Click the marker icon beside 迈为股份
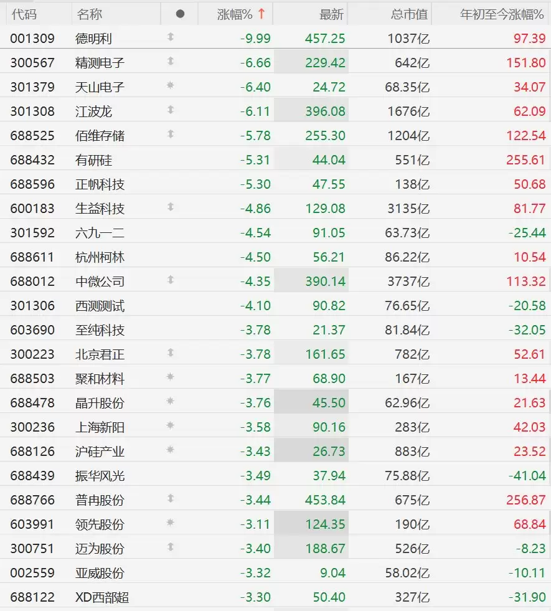The image size is (551, 611). [170, 547]
